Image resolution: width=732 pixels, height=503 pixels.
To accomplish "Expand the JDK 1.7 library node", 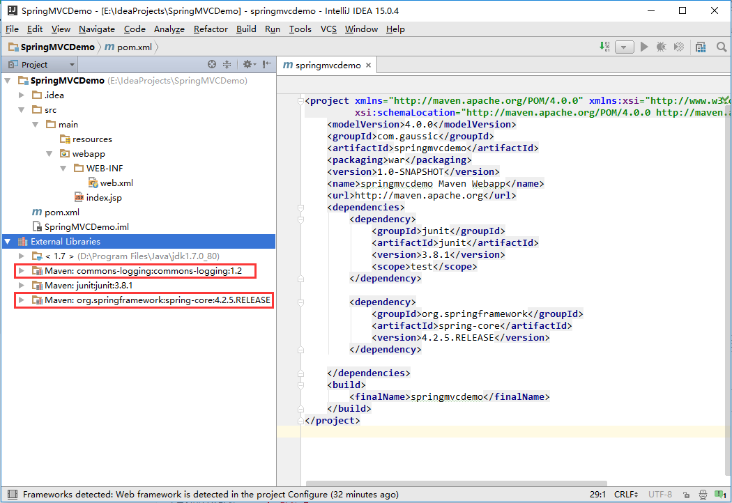I will 22,256.
